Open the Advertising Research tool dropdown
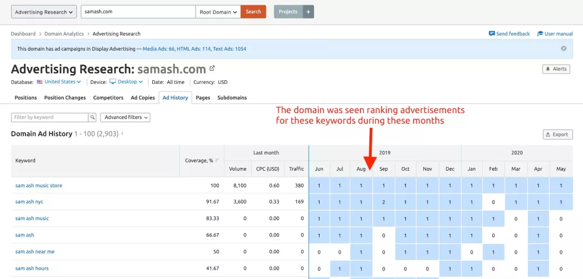The width and height of the screenshot is (583, 279). [x=44, y=12]
